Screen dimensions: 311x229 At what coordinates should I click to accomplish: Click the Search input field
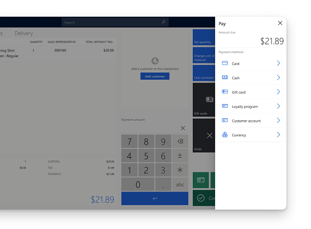click(x=115, y=22)
